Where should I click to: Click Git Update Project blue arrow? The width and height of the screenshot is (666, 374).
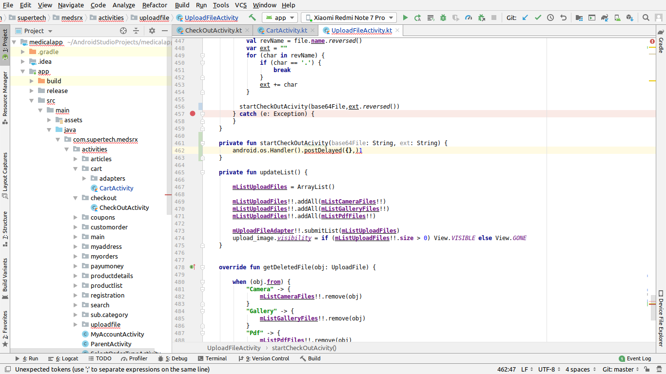[x=525, y=18]
